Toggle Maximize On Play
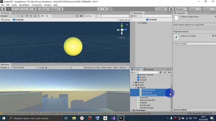Screen dimensions: 216x121 coord(92,68)
